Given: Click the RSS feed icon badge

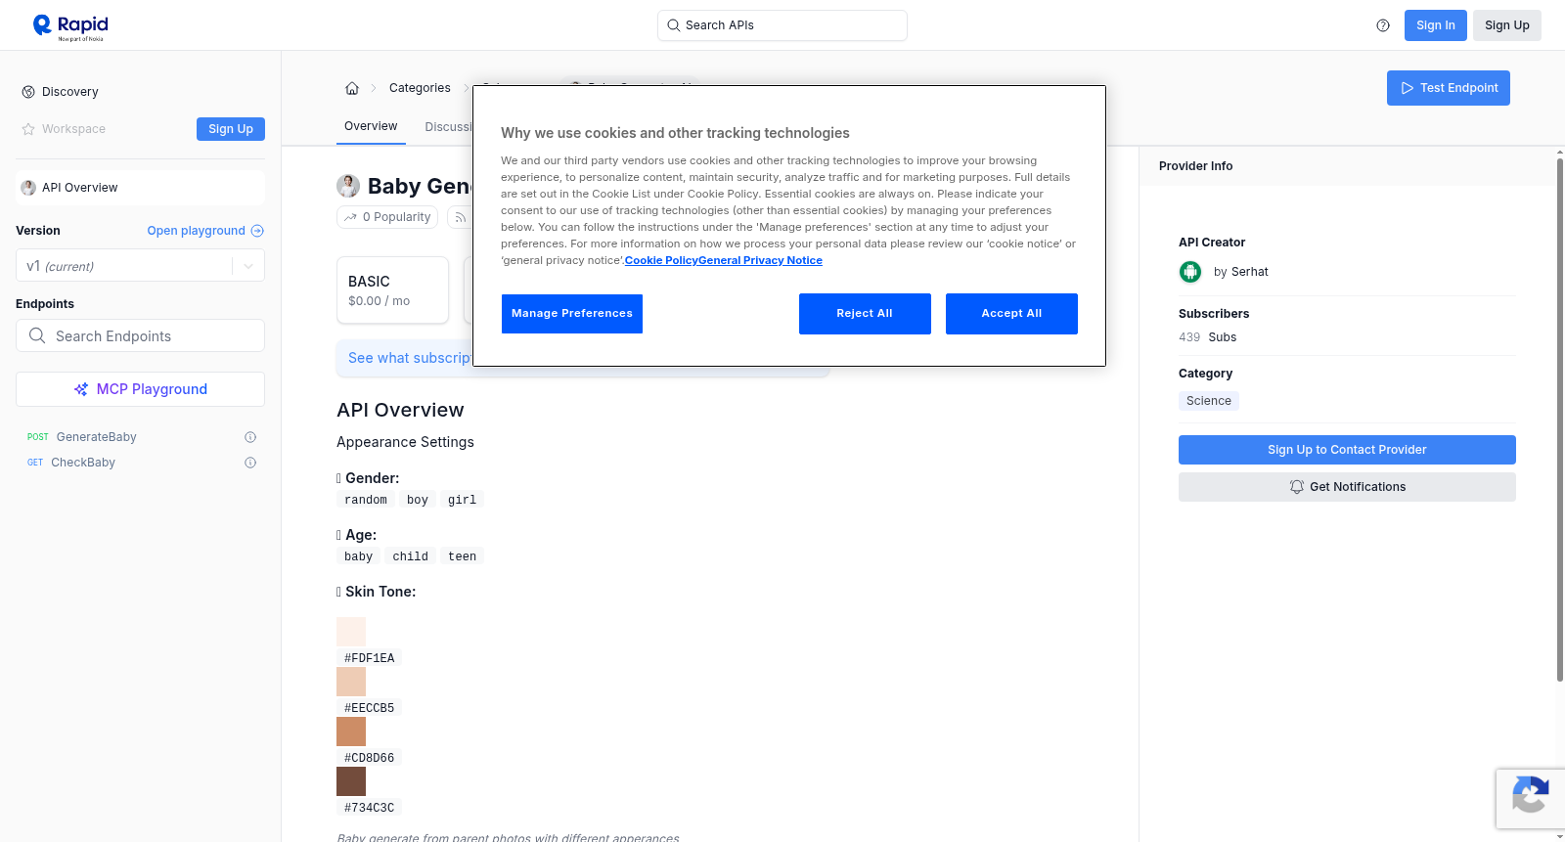Looking at the screenshot, I should click(x=459, y=217).
